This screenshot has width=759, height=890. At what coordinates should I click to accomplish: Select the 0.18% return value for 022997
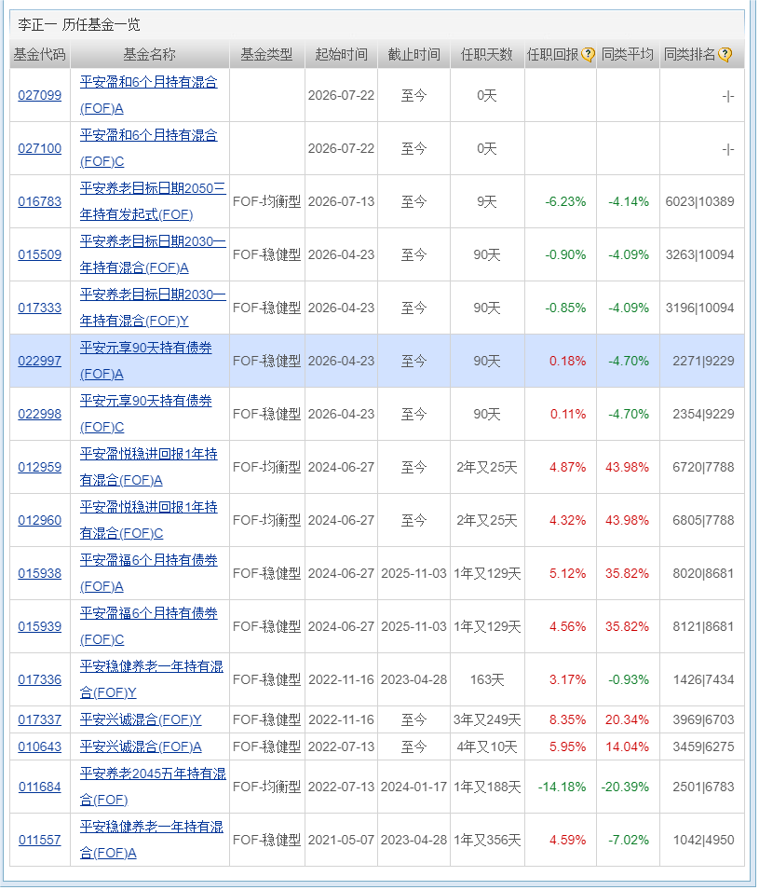tap(568, 361)
